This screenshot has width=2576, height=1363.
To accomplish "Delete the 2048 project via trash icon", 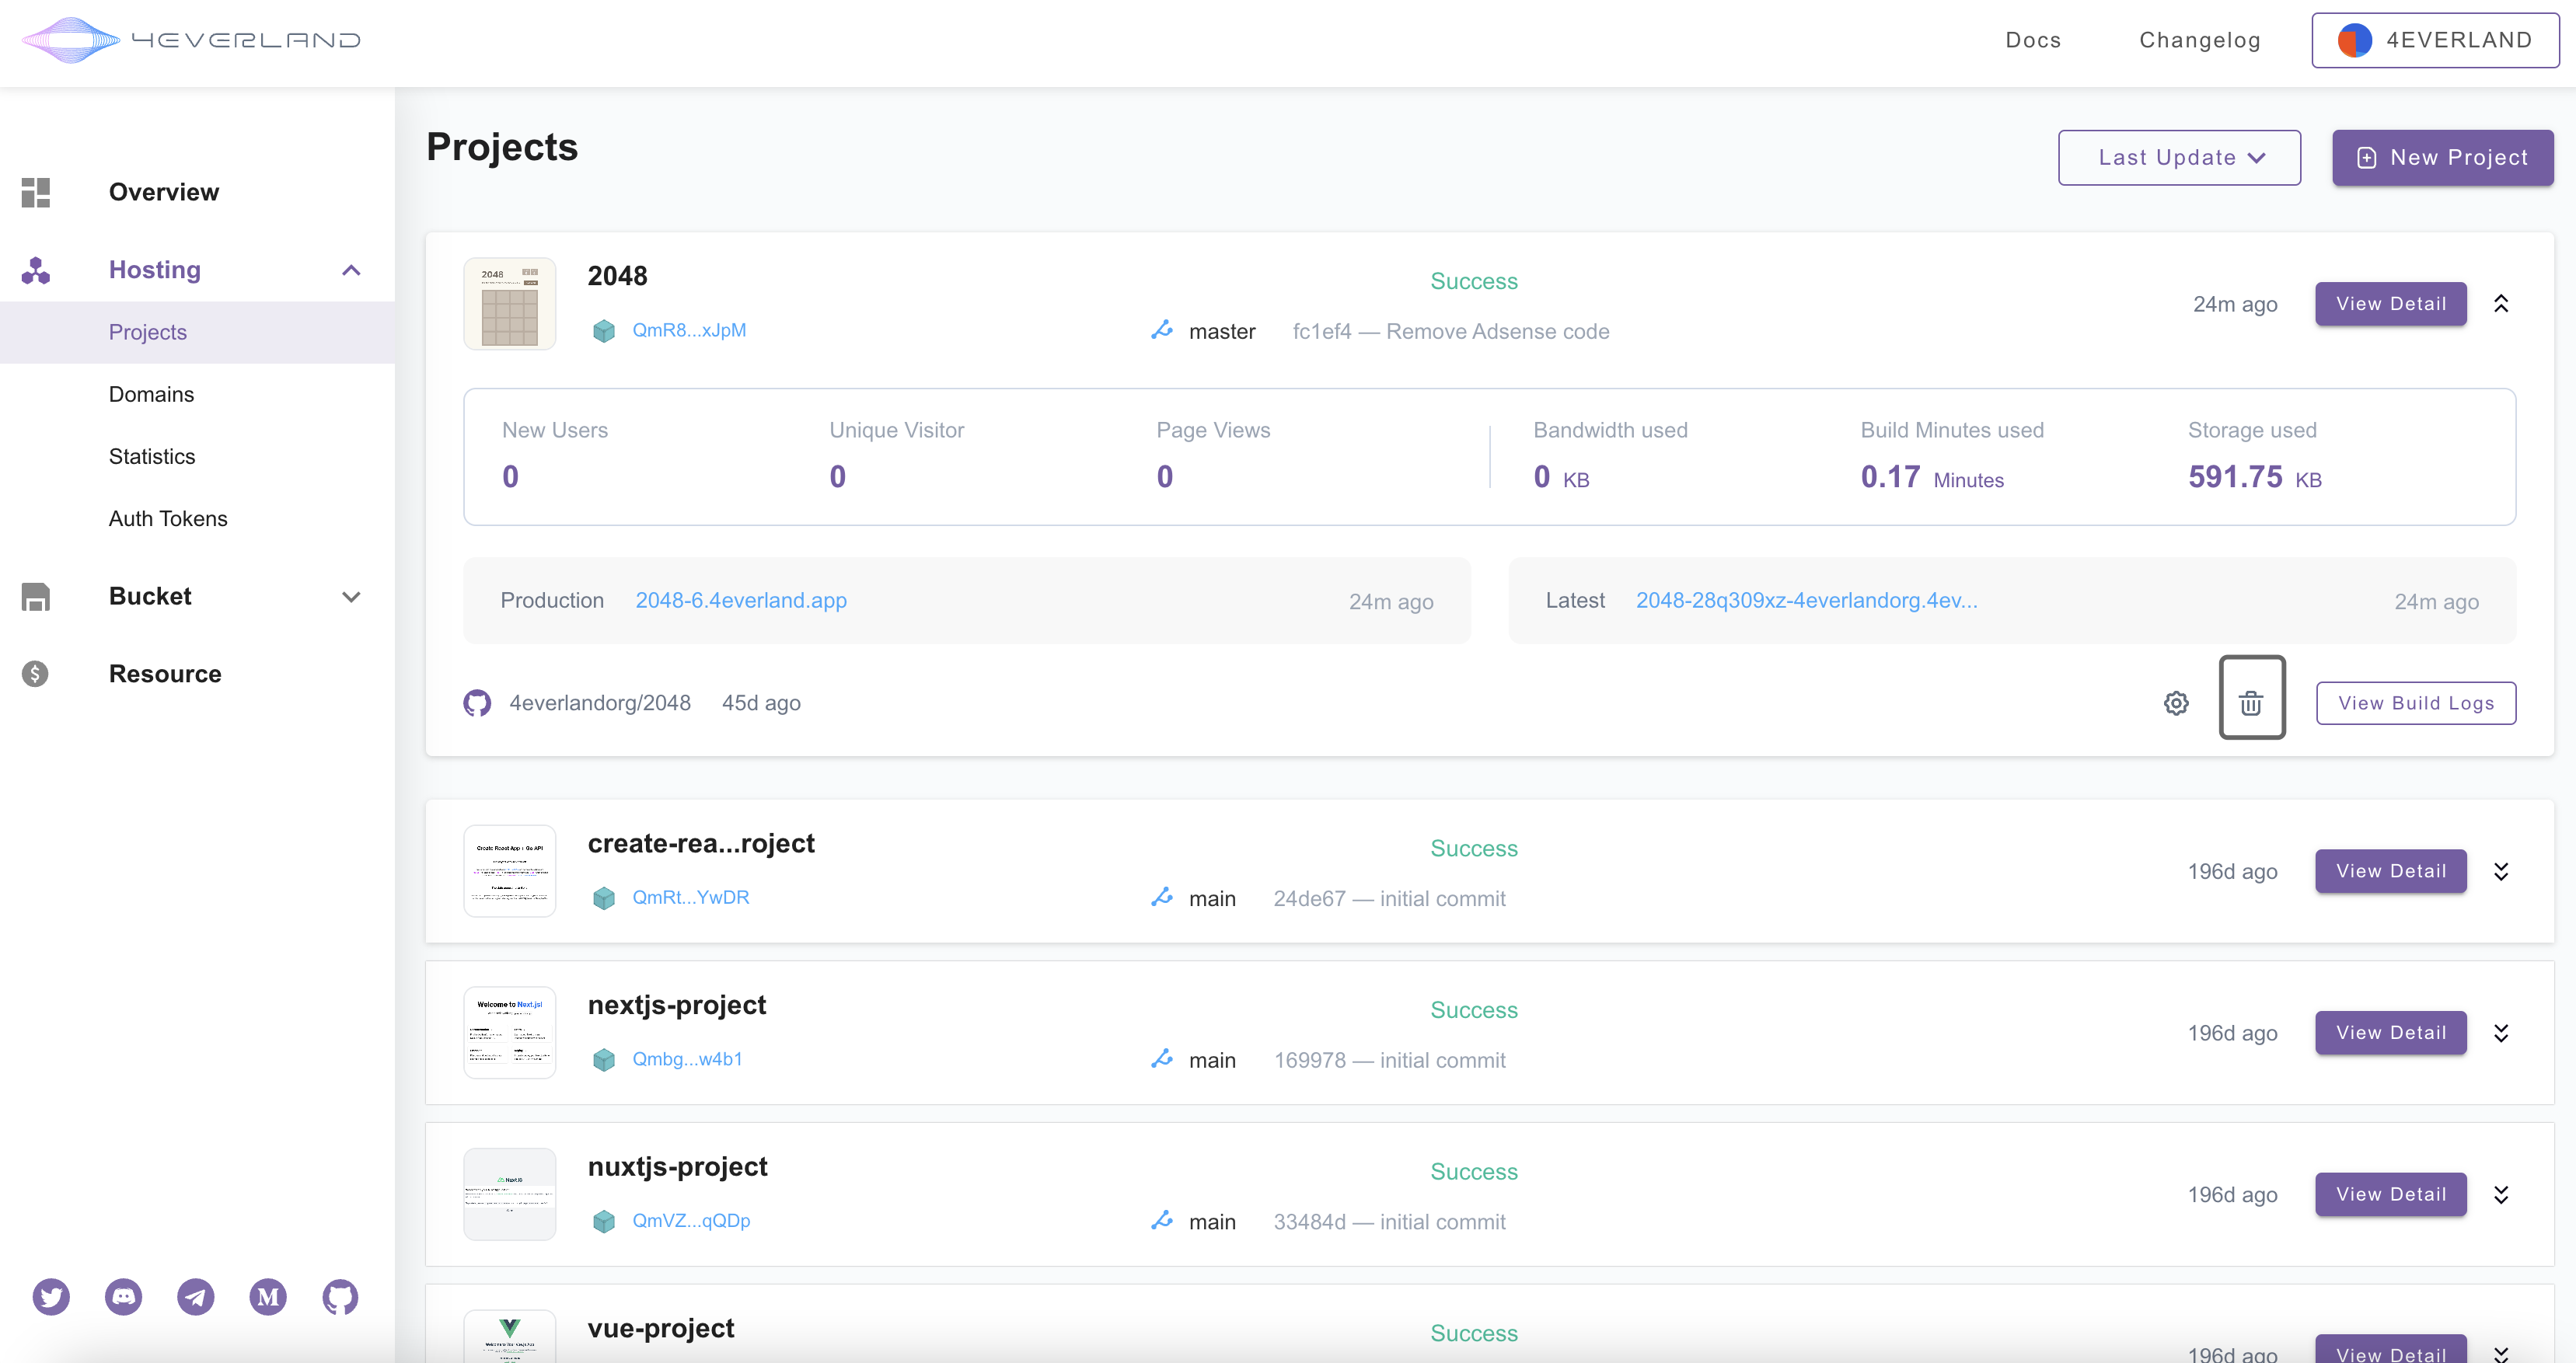I will pos(2251,702).
